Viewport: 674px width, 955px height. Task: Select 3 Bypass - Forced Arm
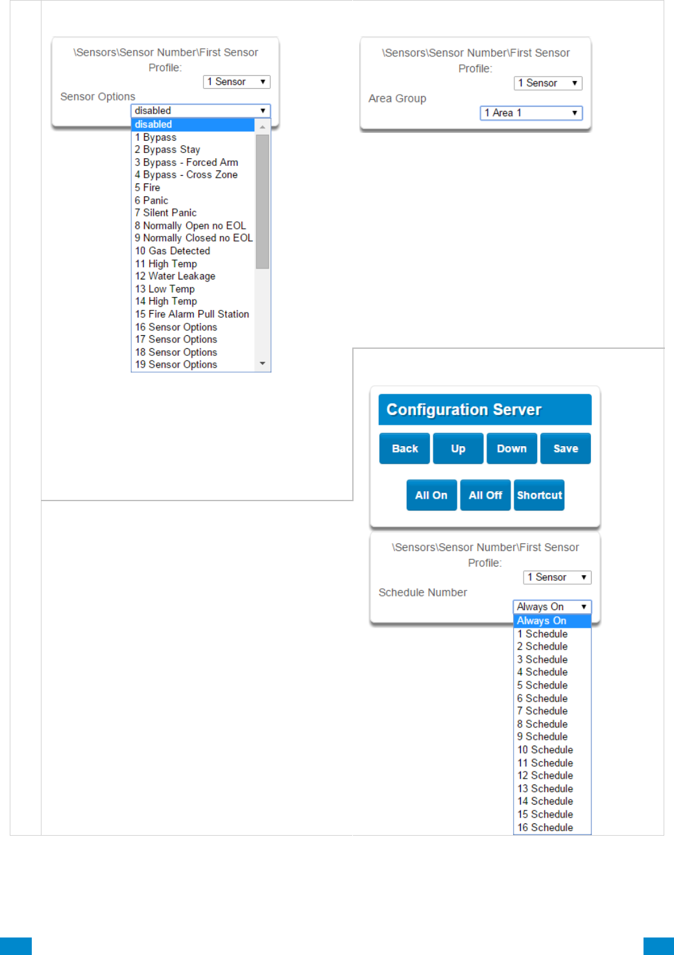click(193, 163)
